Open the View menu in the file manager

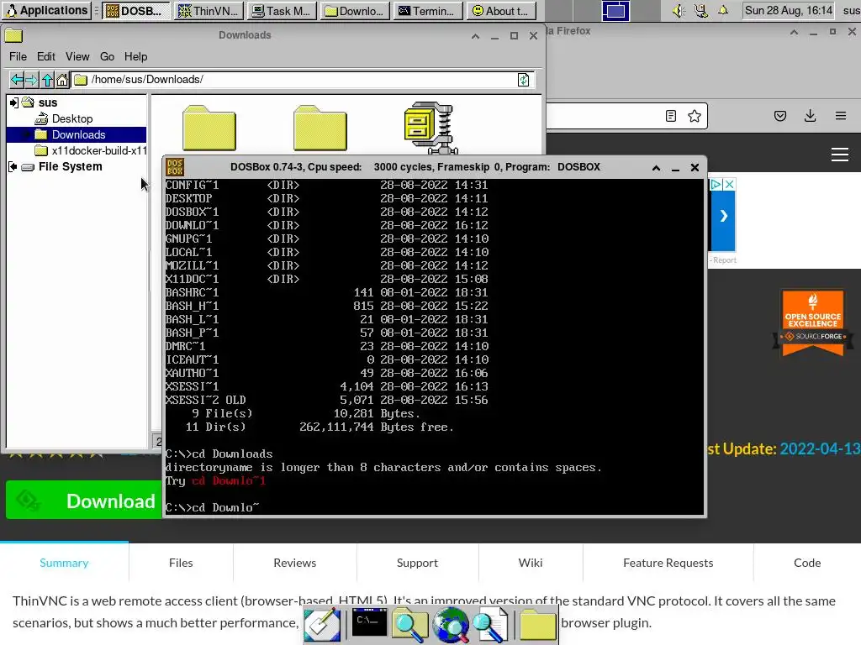point(77,56)
